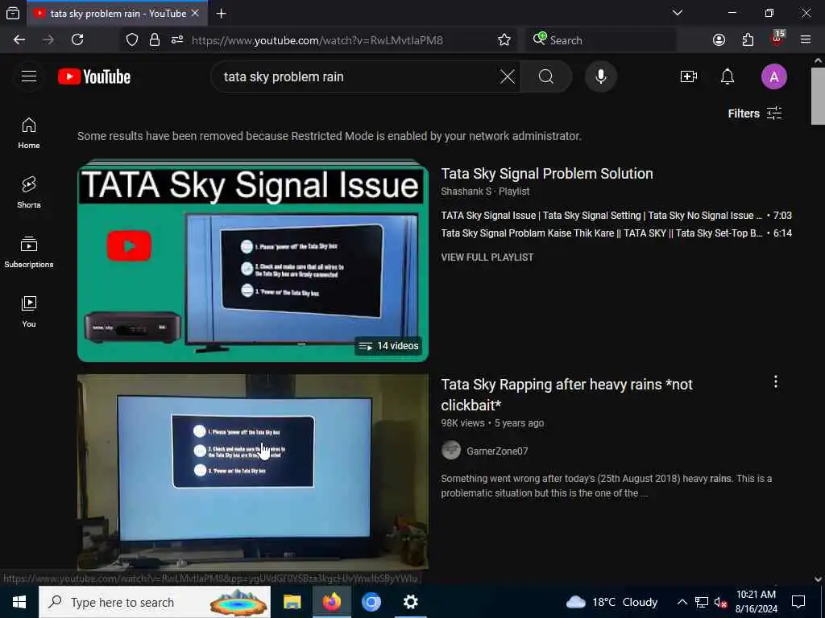Reload the page in Firefox
The image size is (825, 618).
click(x=77, y=40)
